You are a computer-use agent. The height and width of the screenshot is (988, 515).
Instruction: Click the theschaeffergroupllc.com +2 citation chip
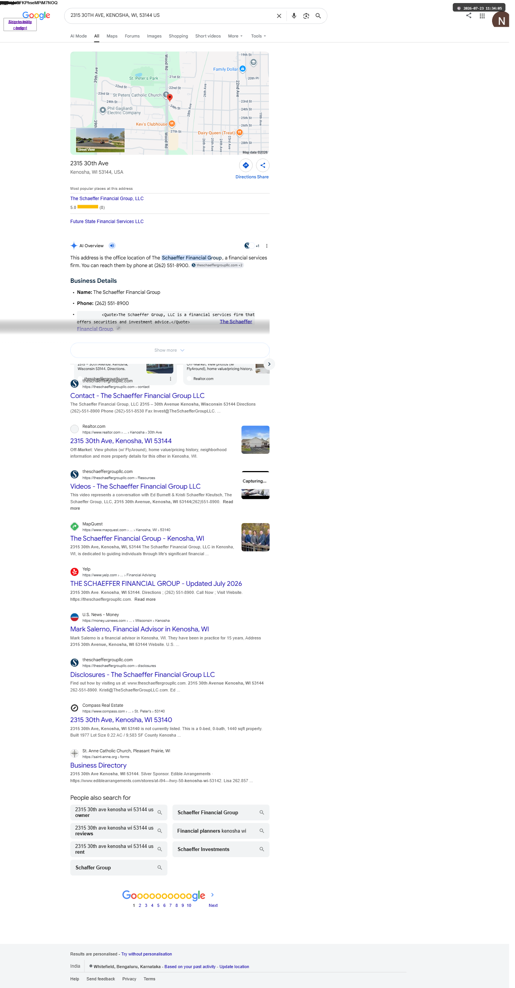tap(217, 265)
